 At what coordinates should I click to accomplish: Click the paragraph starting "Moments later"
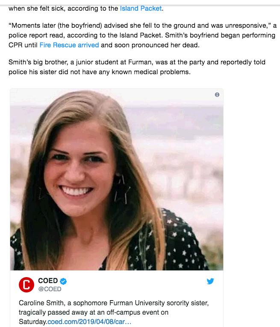tap(142, 35)
